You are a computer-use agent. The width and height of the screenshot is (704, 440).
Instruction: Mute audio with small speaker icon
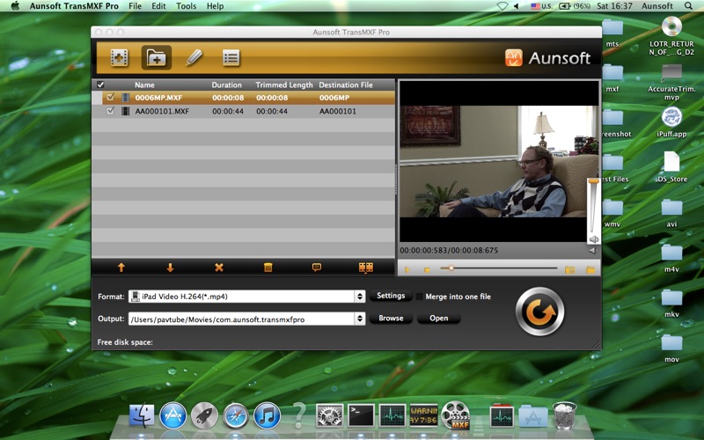pos(592,251)
